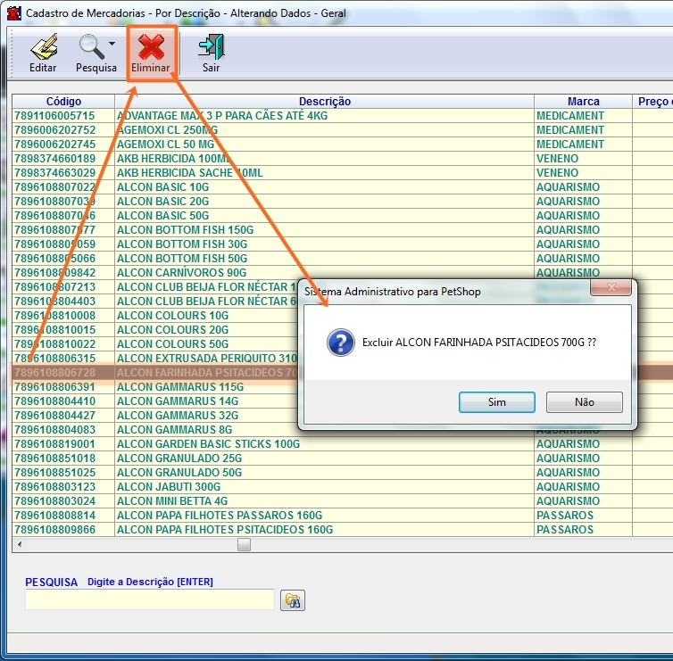This screenshot has height=661, width=673.
Task: Click the Eliminar red X icon
Action: (x=151, y=46)
